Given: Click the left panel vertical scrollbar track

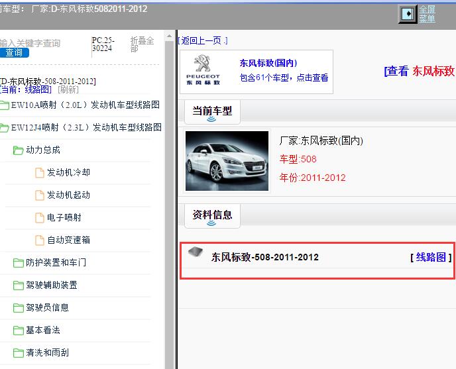Looking at the screenshot, I should [169, 203].
